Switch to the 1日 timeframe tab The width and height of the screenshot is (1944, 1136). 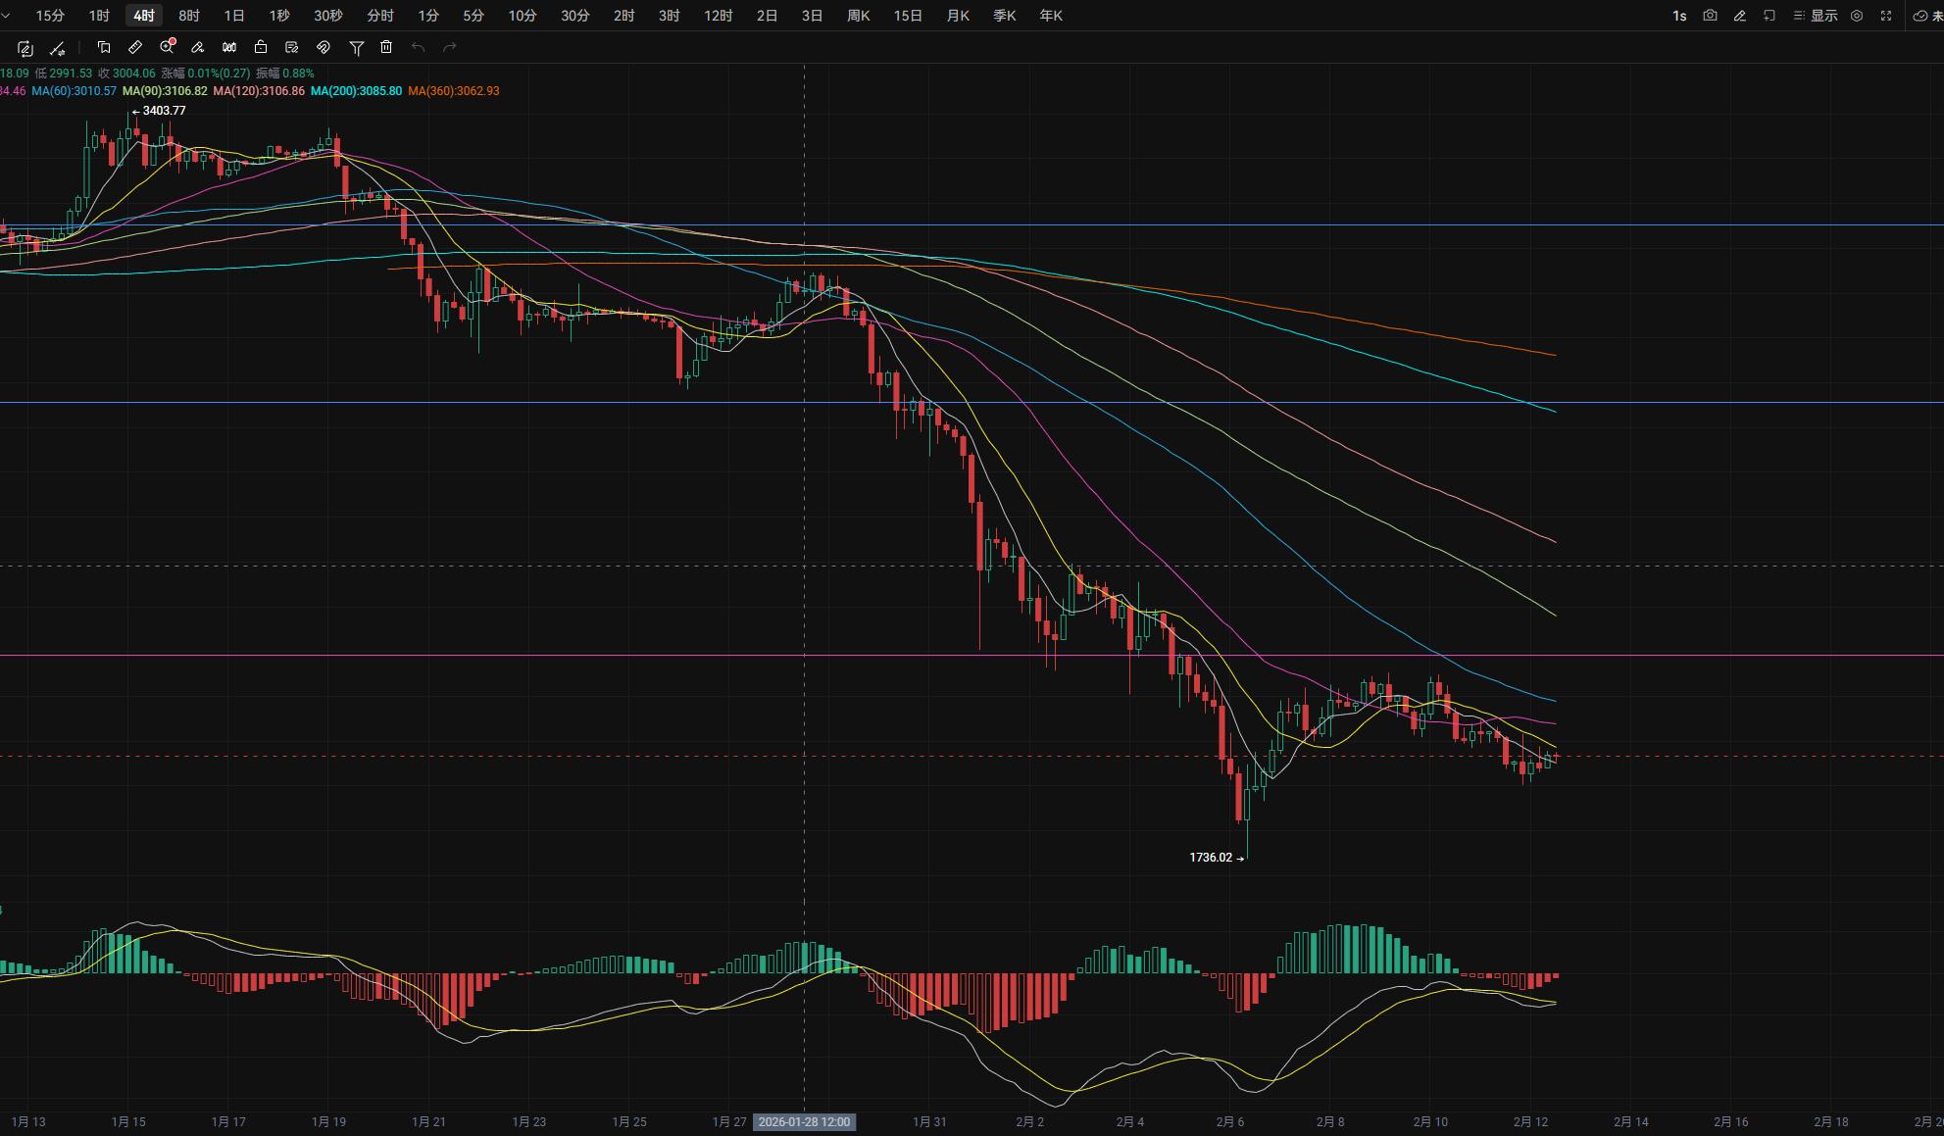[x=234, y=16]
